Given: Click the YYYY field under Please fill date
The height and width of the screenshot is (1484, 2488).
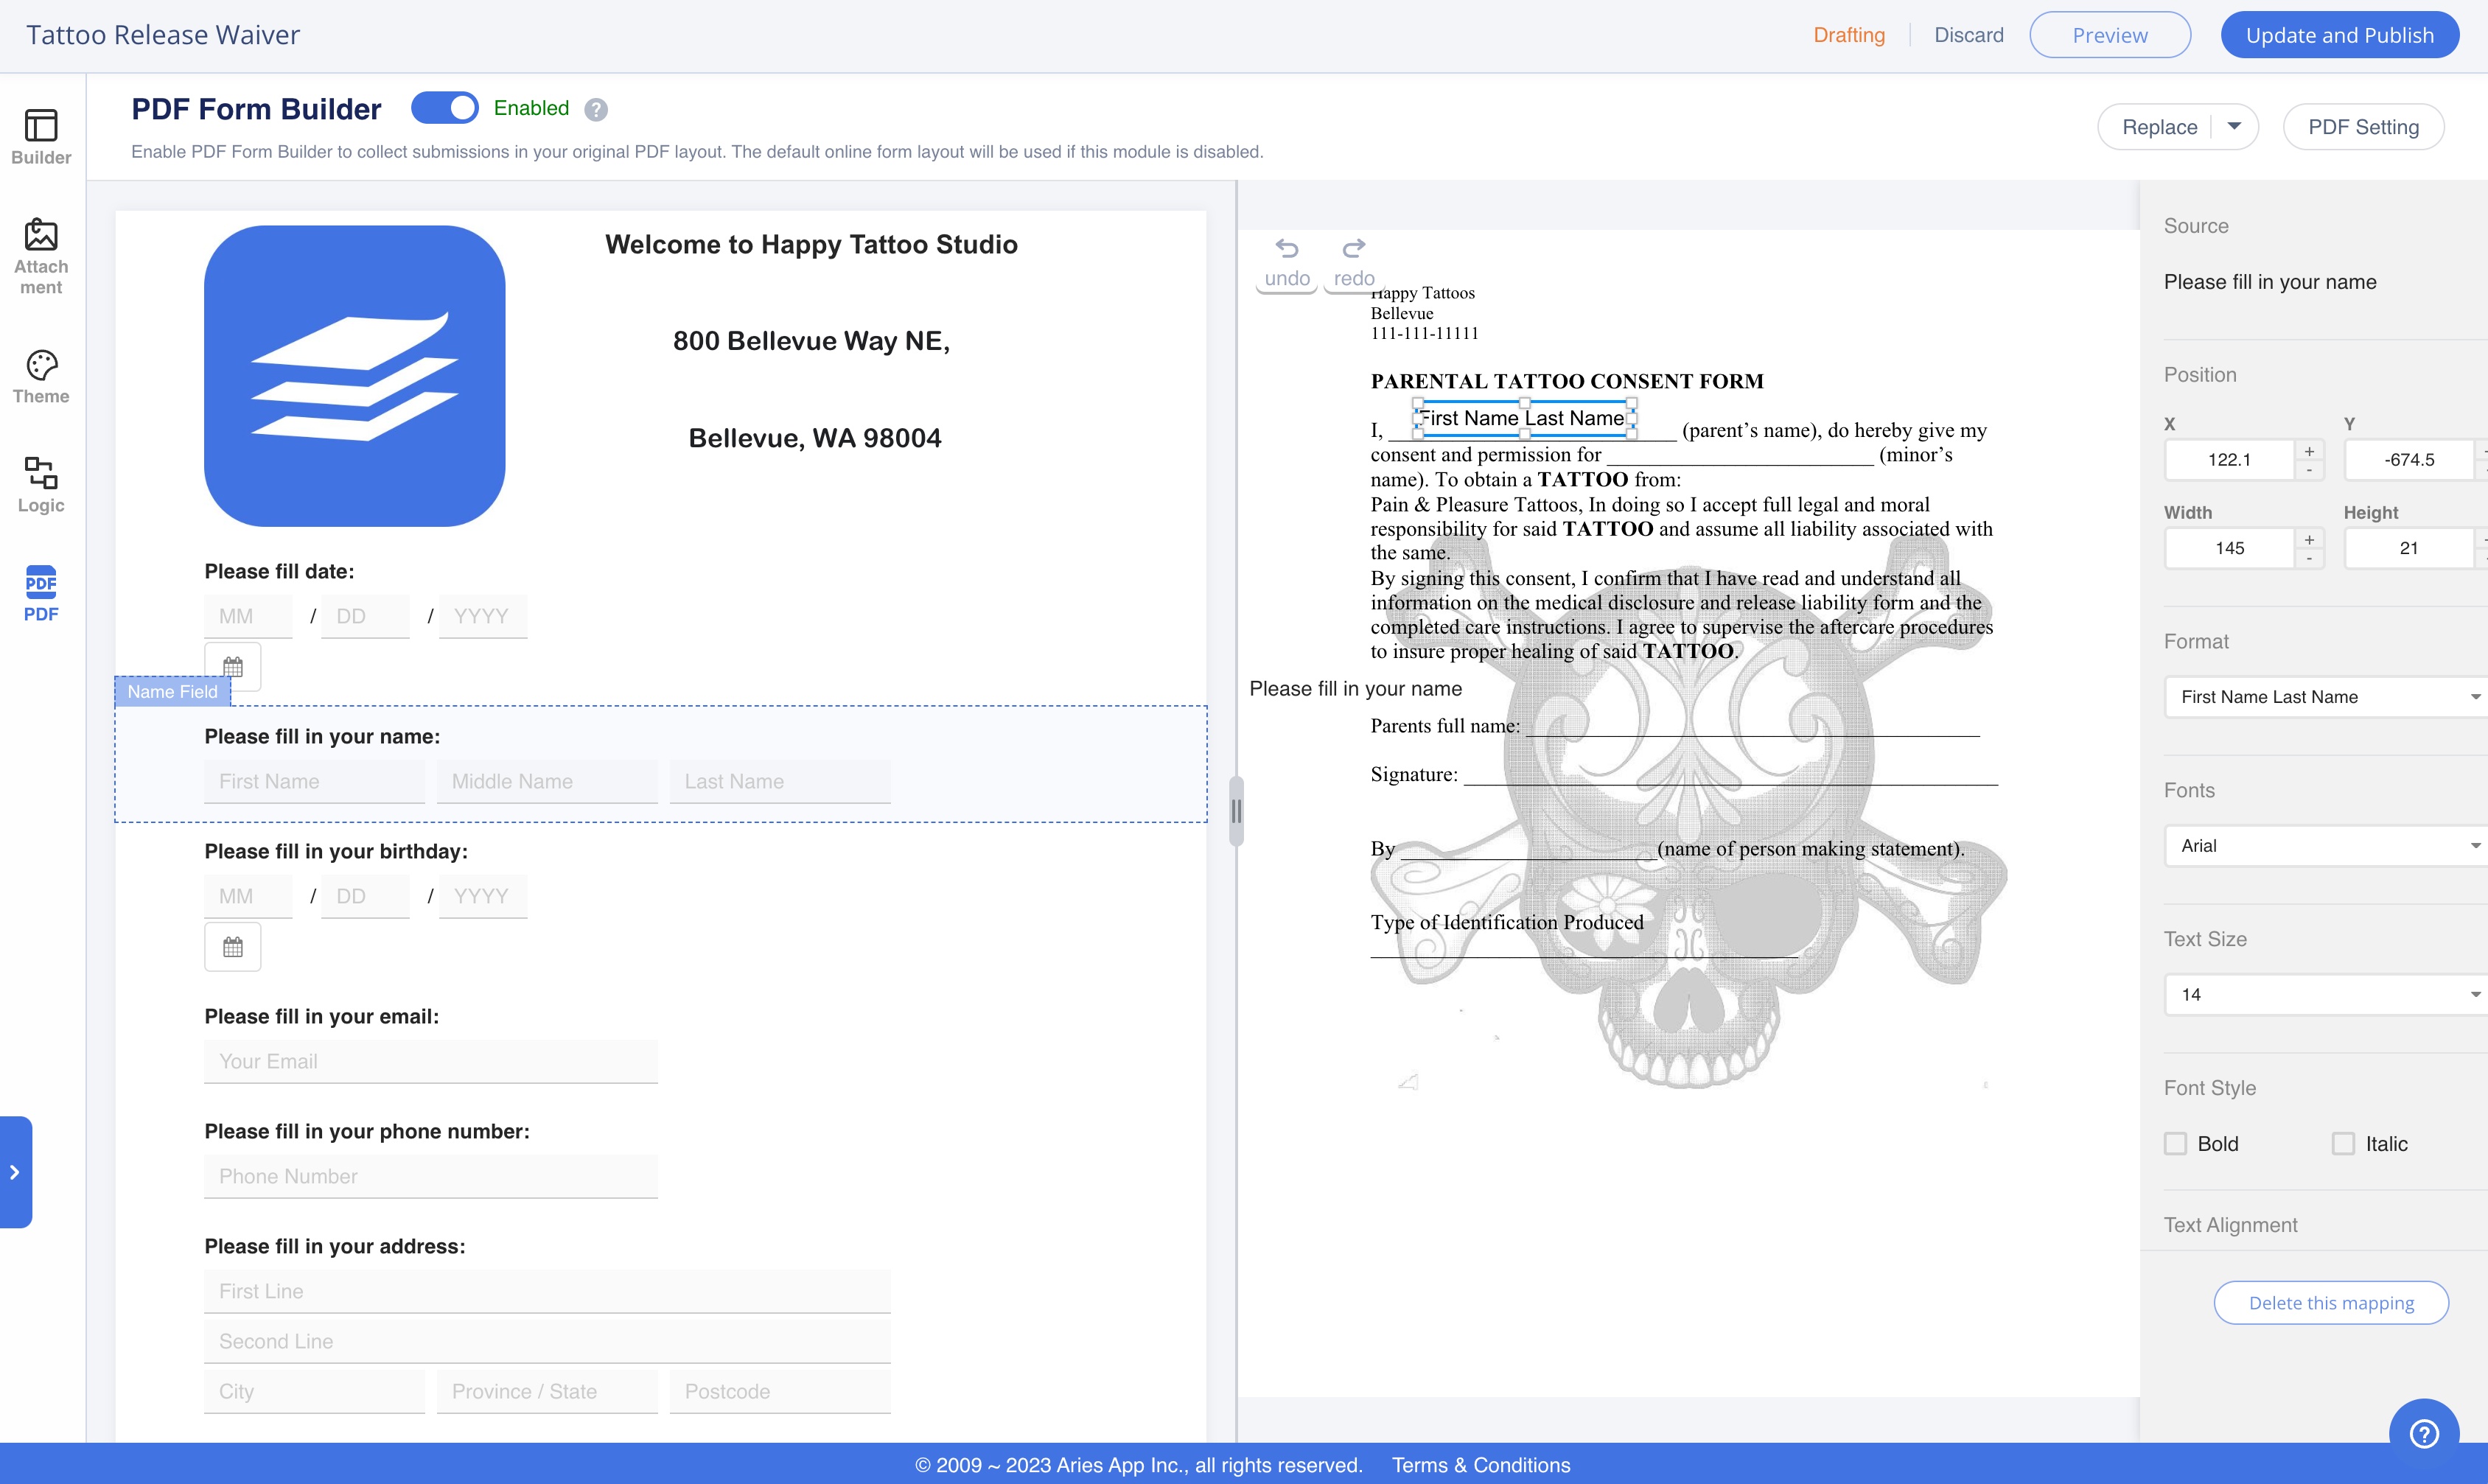Looking at the screenshot, I should pos(483,617).
